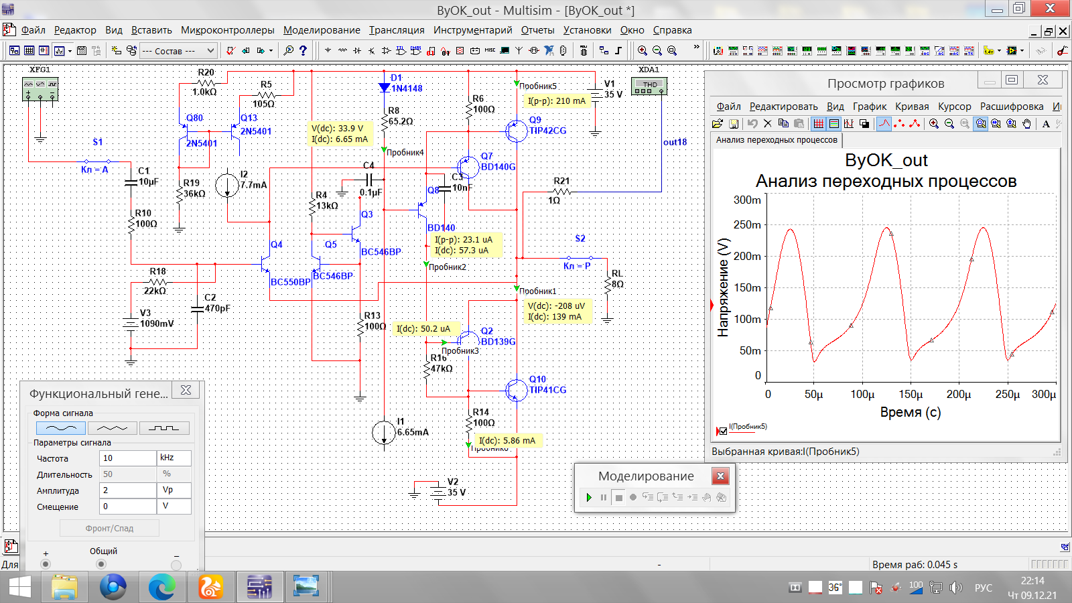Viewport: 1072px width, 603px height.
Task: Expand the main toolbar overflow chevron
Action: point(696,46)
